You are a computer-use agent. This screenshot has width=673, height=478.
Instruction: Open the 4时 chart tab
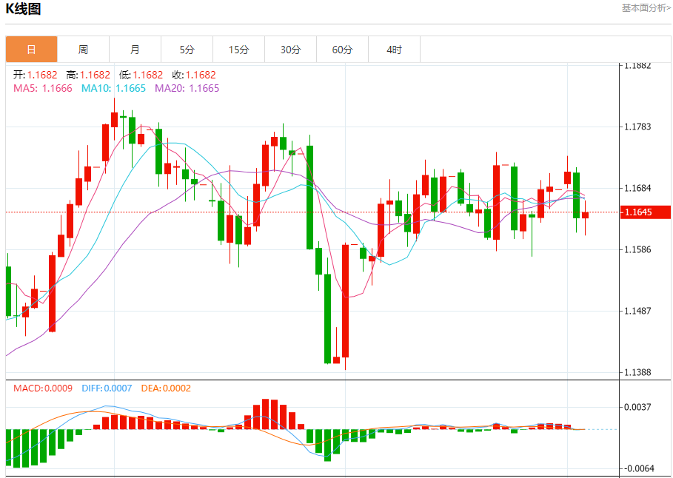tap(394, 50)
